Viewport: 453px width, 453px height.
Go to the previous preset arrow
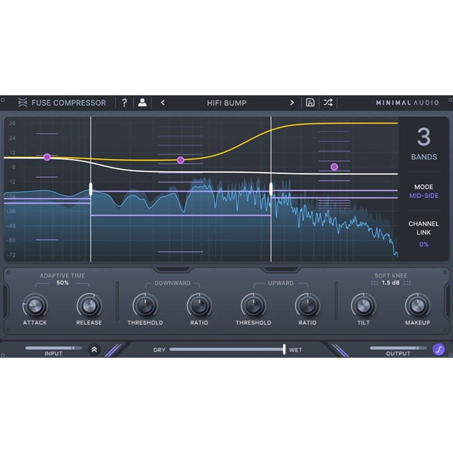(x=163, y=102)
